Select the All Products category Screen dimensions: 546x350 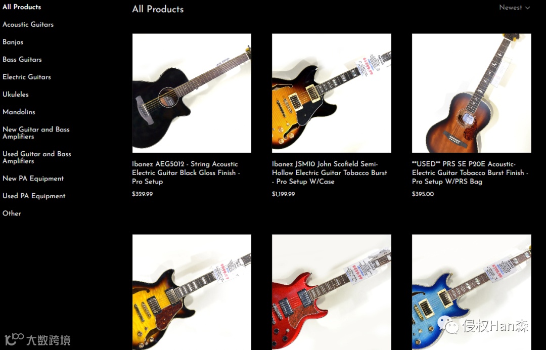(x=22, y=7)
